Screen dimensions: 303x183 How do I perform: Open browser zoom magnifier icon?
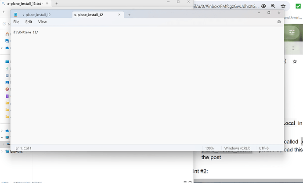tap(273, 6)
